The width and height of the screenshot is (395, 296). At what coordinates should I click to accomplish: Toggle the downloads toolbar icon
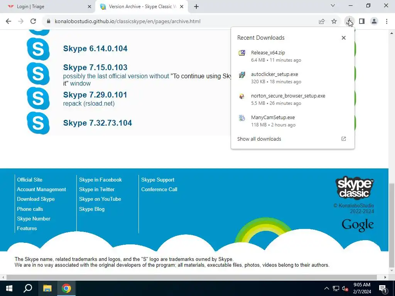coord(349,22)
